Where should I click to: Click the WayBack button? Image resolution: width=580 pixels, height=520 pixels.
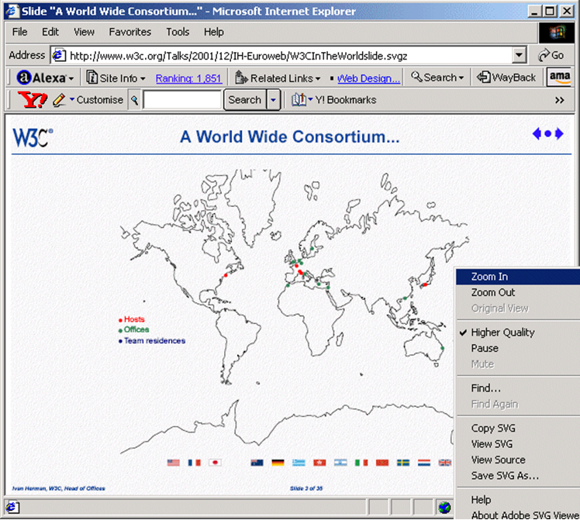[x=506, y=77]
